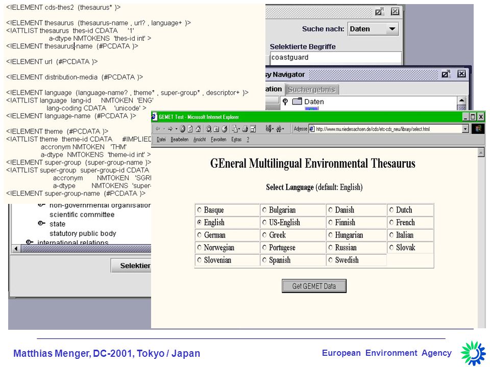This screenshot has width=490, height=367.
Task: Open the Favoriten menu
Action: [218, 140]
